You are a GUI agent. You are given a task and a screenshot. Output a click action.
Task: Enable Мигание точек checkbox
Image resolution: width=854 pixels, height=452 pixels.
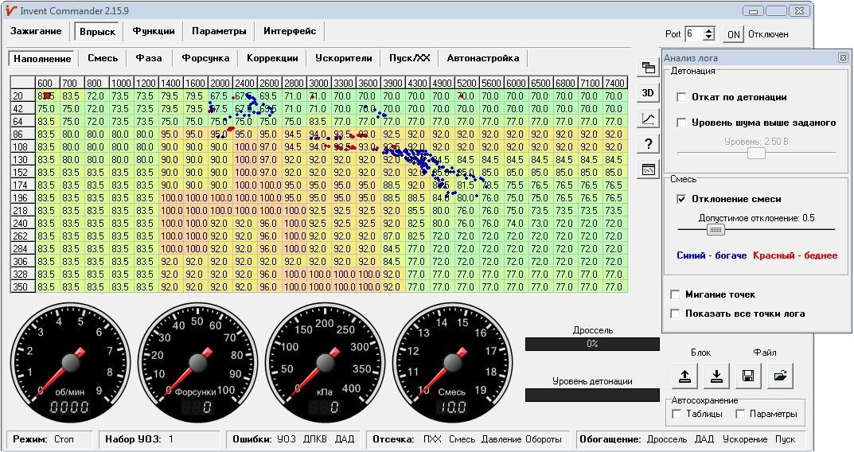pyautogui.click(x=675, y=294)
